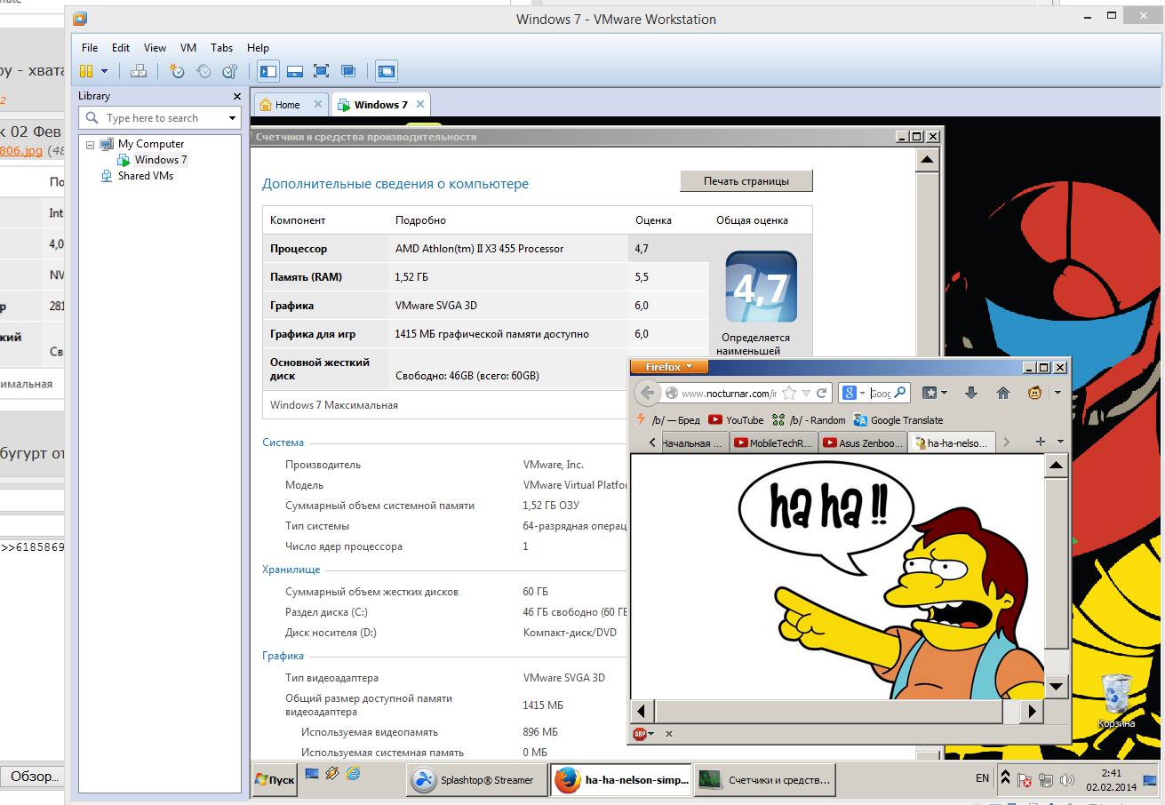Open the Firefox downloads arrow
1165x805 pixels.
point(971,393)
